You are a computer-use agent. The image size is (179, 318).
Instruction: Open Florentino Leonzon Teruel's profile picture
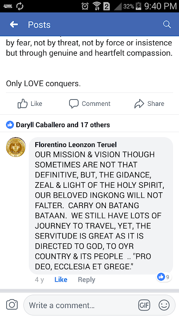tap(16, 147)
